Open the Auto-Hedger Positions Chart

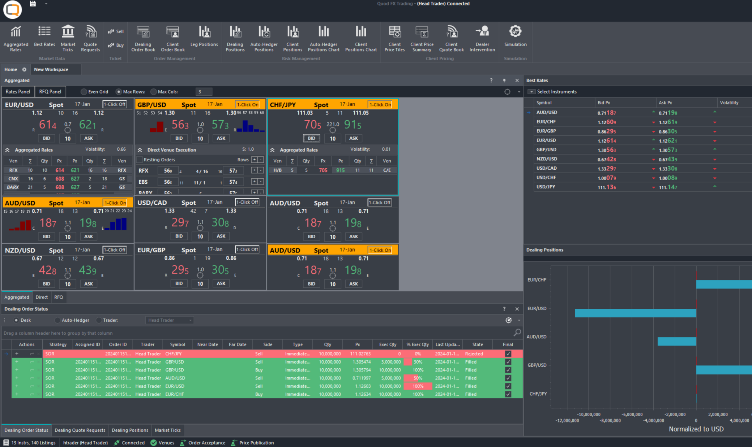pyautogui.click(x=324, y=38)
